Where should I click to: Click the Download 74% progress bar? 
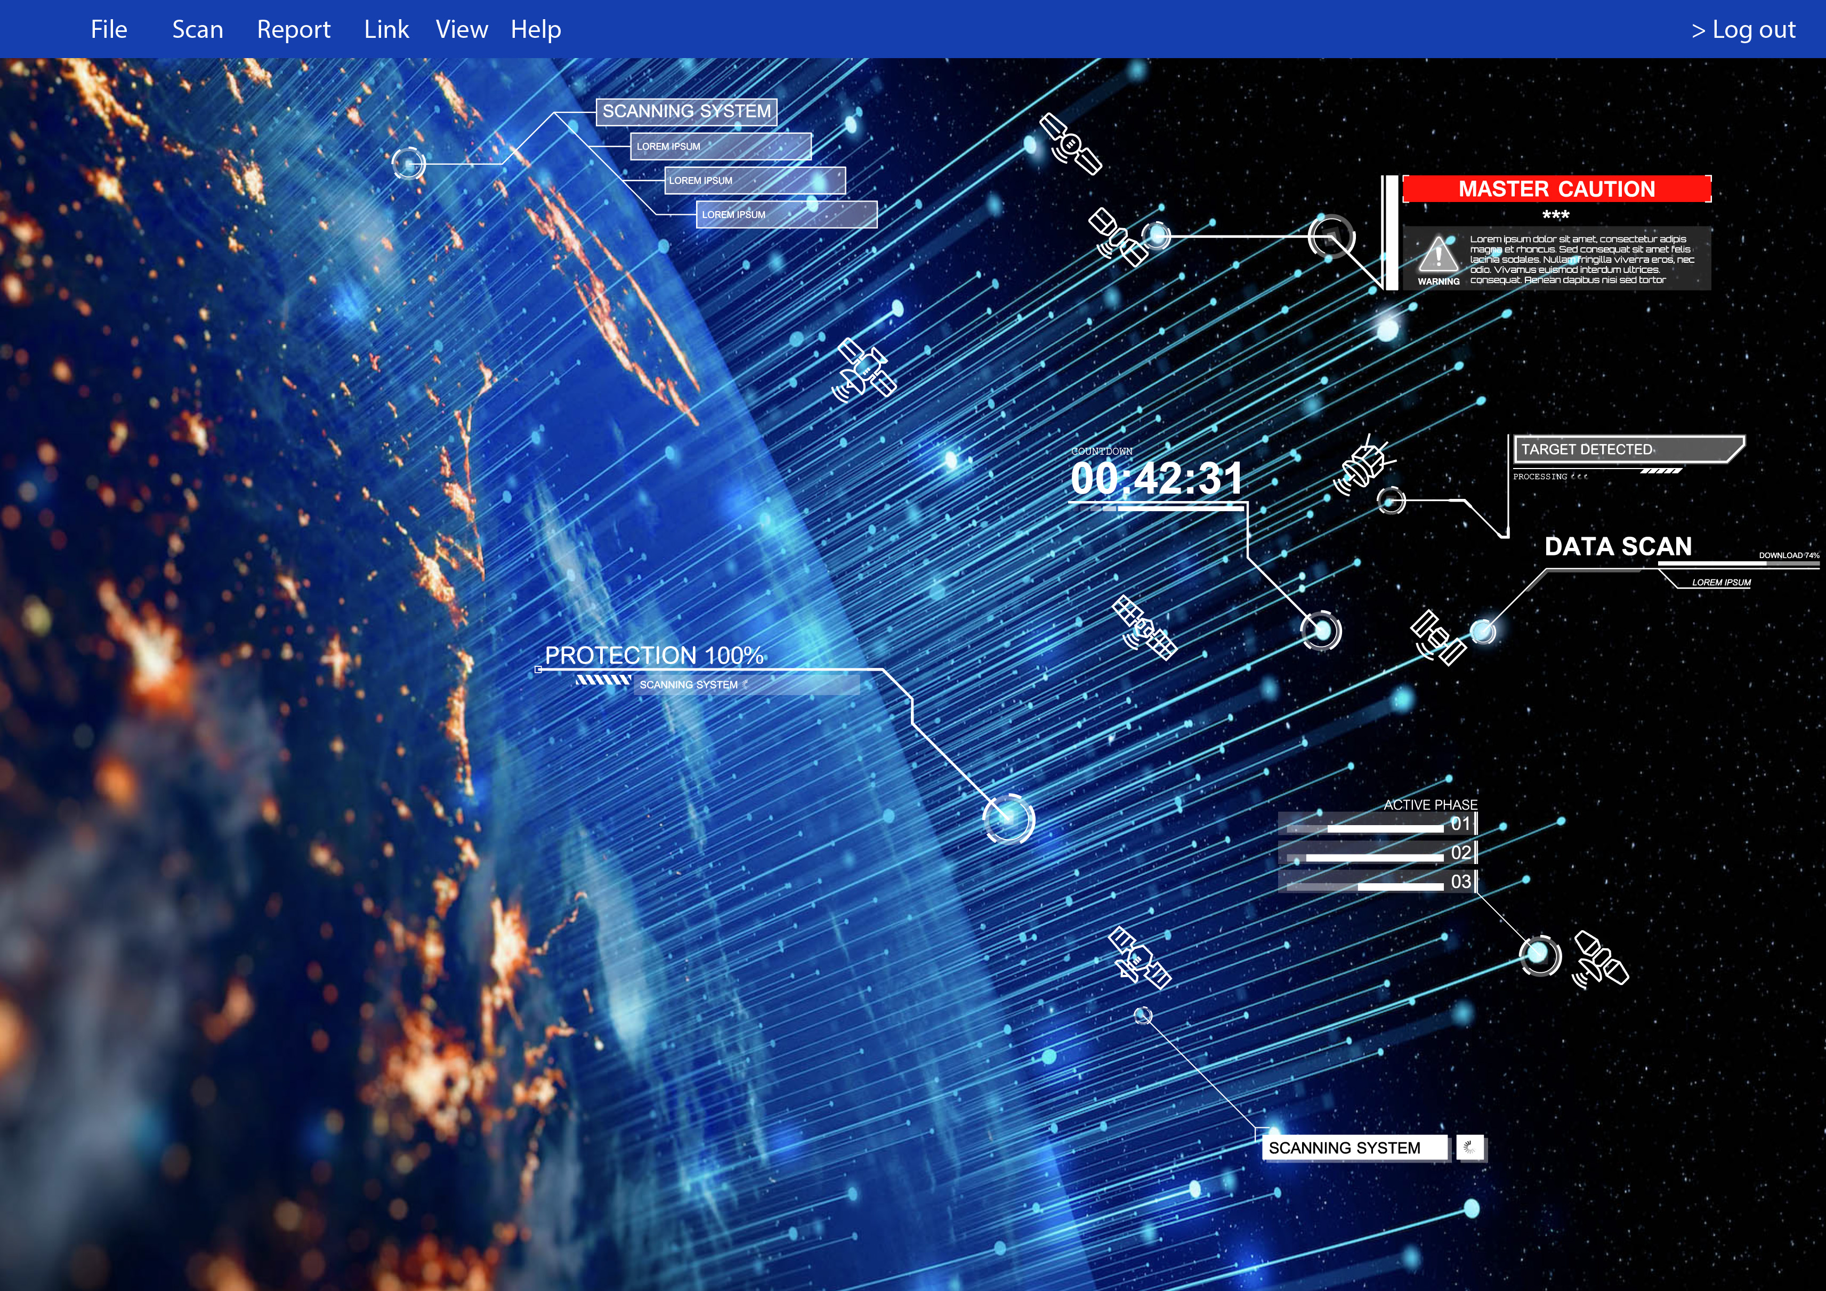1739,564
